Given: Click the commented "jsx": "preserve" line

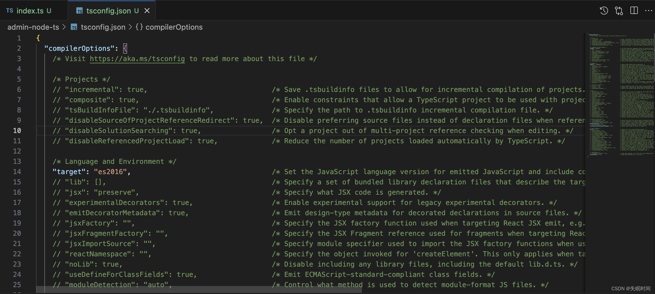Looking at the screenshot, I should [x=96, y=192].
